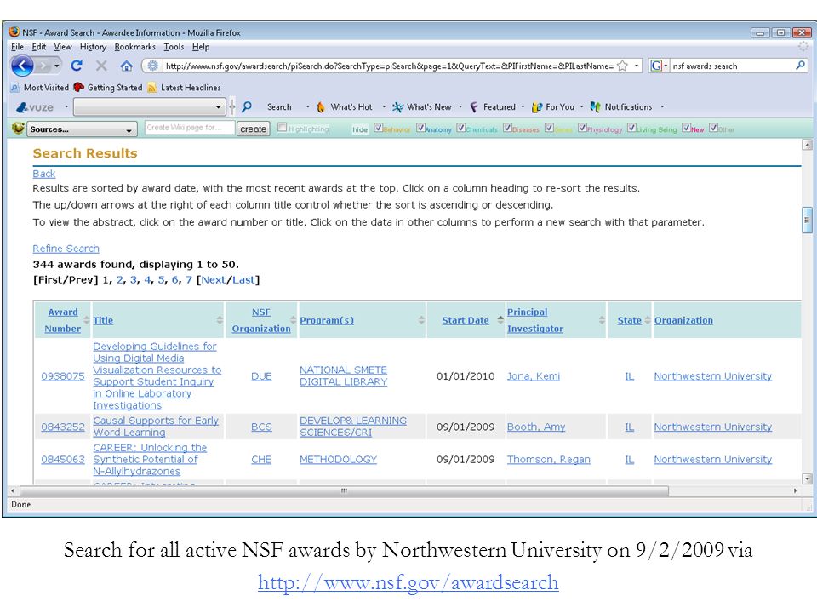
Task: Expand the Notifications dropdown arrow
Action: 662,107
